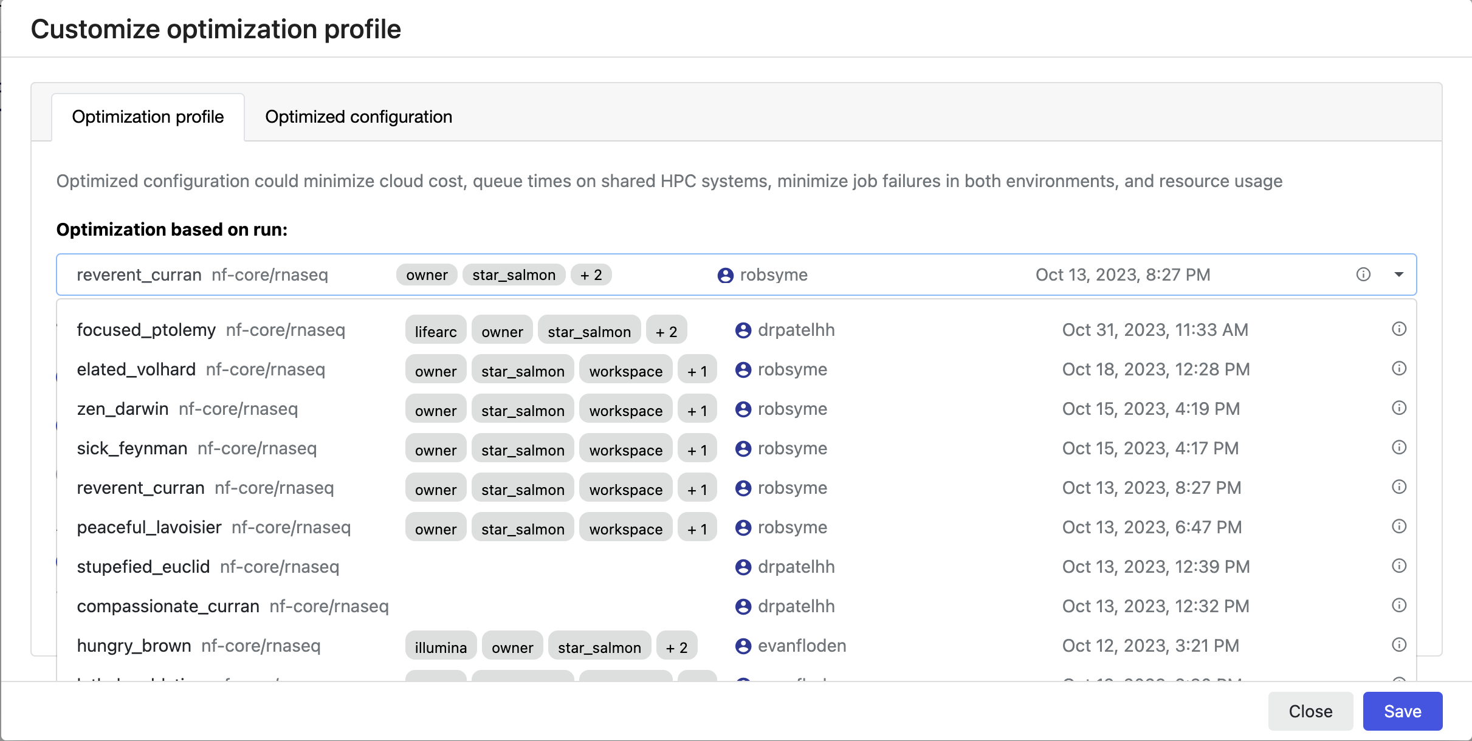Screen dimensions: 1472x741
Task: Click info icon for focused_ptolemy run
Action: point(1399,329)
